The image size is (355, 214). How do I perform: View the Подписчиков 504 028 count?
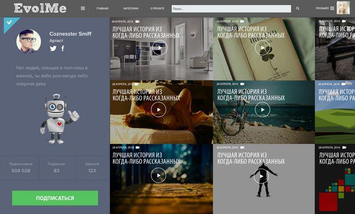(x=21, y=168)
